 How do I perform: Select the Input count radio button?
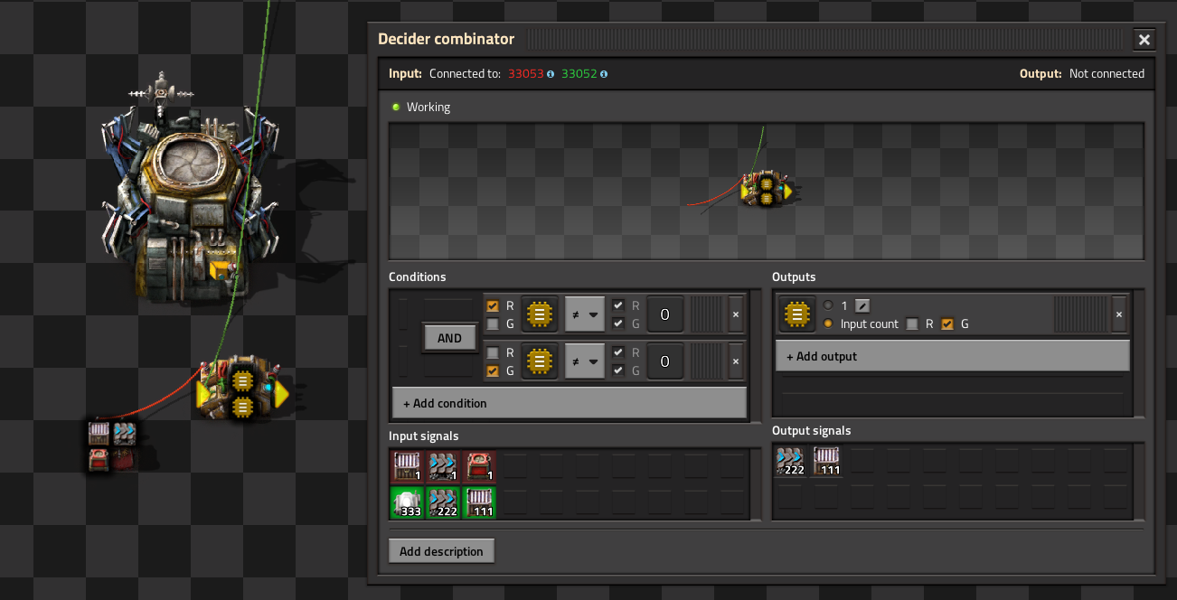[x=827, y=323]
